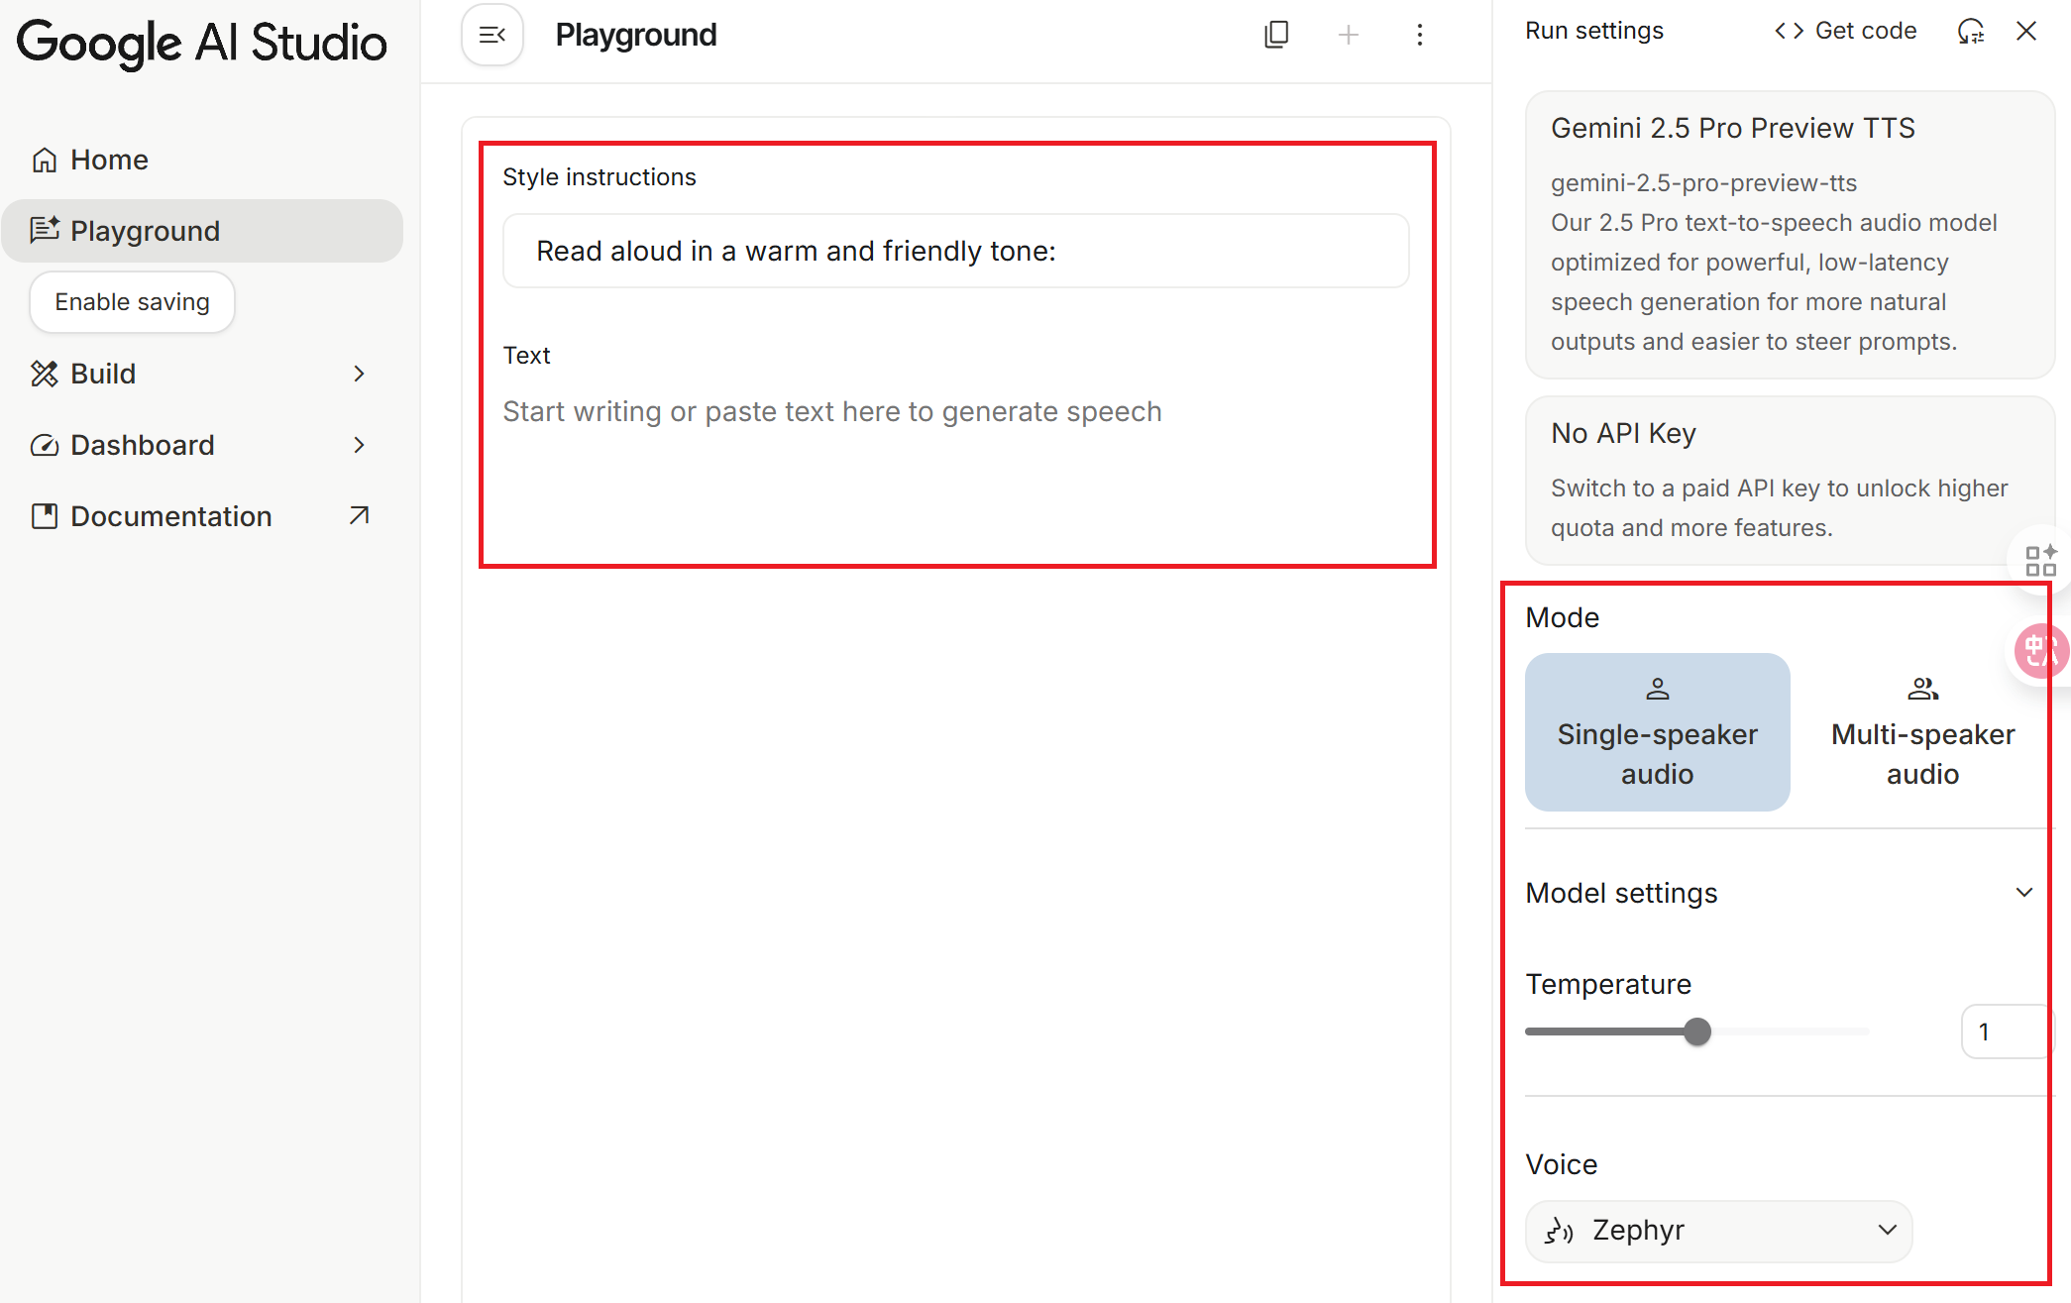Viewport: 2071px width, 1303px height.
Task: Click the pink translate extension icon
Action: 2041,651
